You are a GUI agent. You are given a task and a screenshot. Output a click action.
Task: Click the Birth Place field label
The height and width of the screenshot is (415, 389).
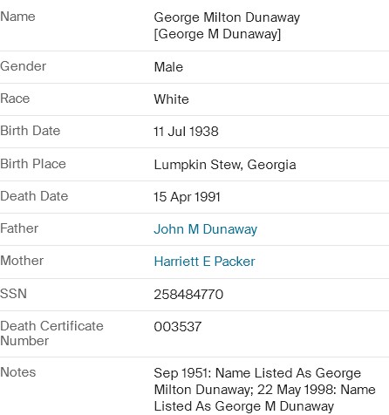[x=33, y=164]
